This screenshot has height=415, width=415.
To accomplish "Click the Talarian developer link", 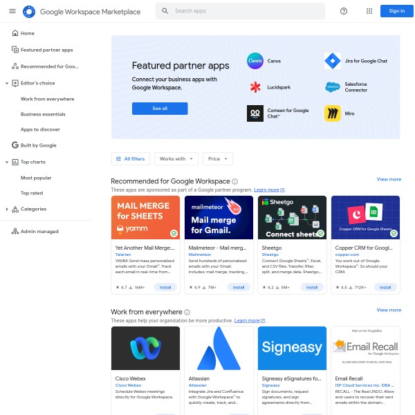I will (x=123, y=255).
